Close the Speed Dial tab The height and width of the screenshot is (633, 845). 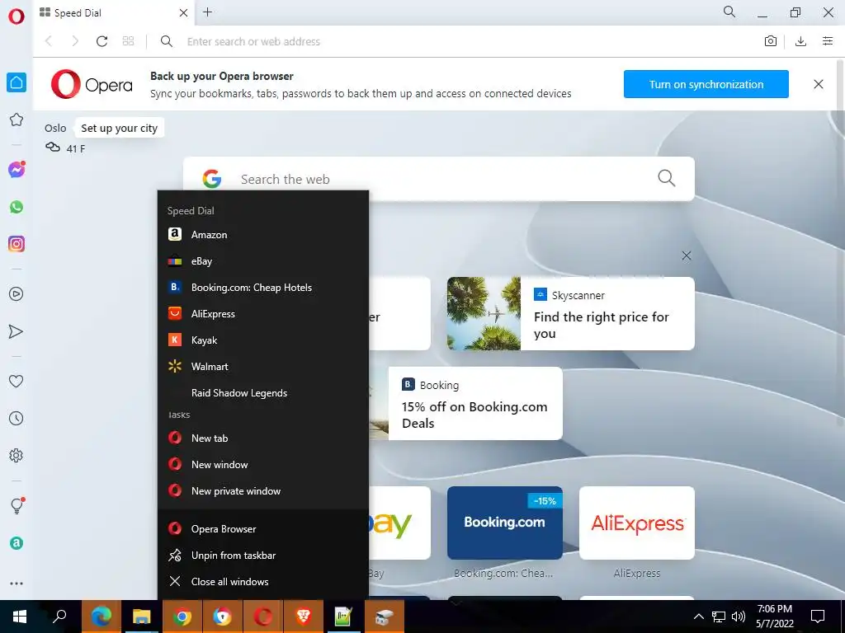(x=183, y=13)
